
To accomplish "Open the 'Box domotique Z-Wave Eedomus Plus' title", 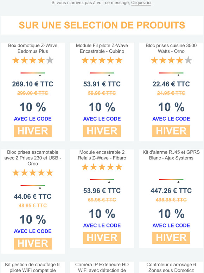I will pyautogui.click(x=33, y=48).
